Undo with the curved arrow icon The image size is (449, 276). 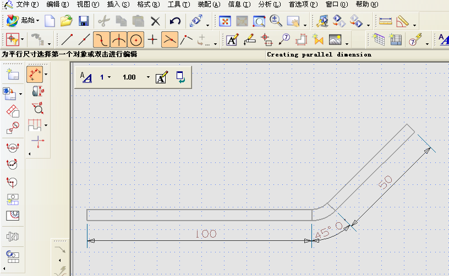[175, 21]
